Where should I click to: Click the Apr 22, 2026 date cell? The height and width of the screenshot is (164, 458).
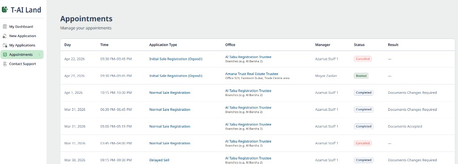tap(75, 59)
